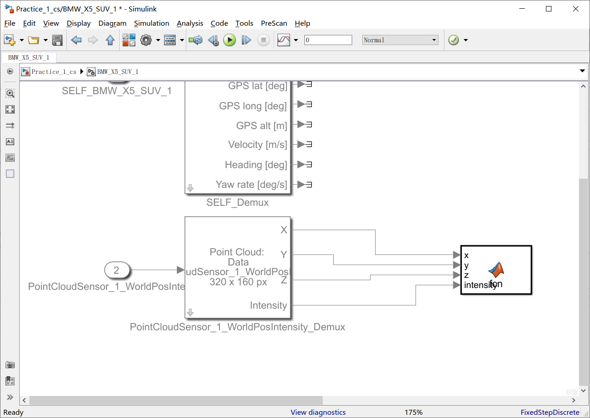This screenshot has width=590, height=418.
Task: Select the Zoom tool in palette
Action: point(10,93)
